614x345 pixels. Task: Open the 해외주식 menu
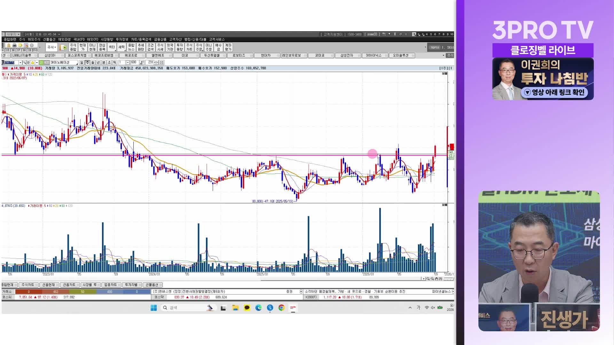[x=34, y=39]
